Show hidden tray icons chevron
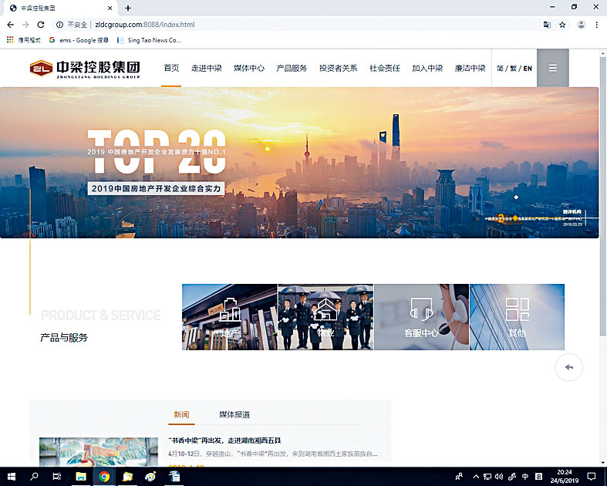Screen dimensions: 607x486 (476, 477)
